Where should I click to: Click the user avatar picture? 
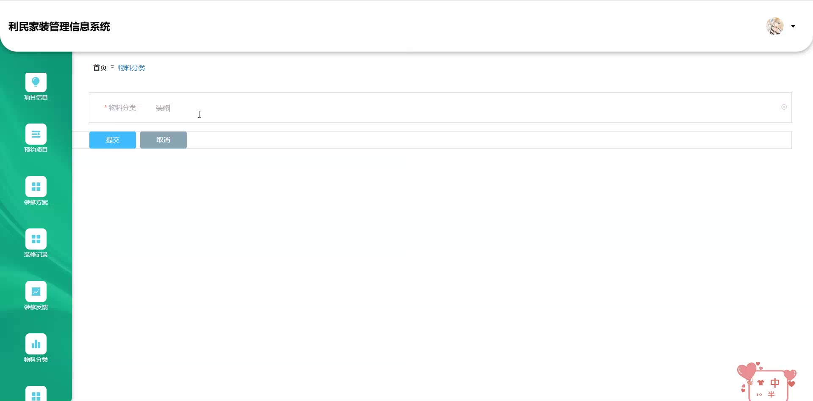click(x=775, y=26)
